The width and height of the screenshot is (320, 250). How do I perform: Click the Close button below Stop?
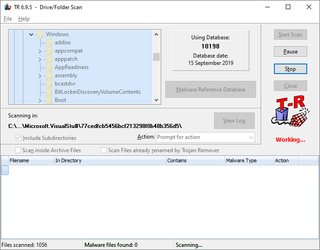tap(290, 86)
